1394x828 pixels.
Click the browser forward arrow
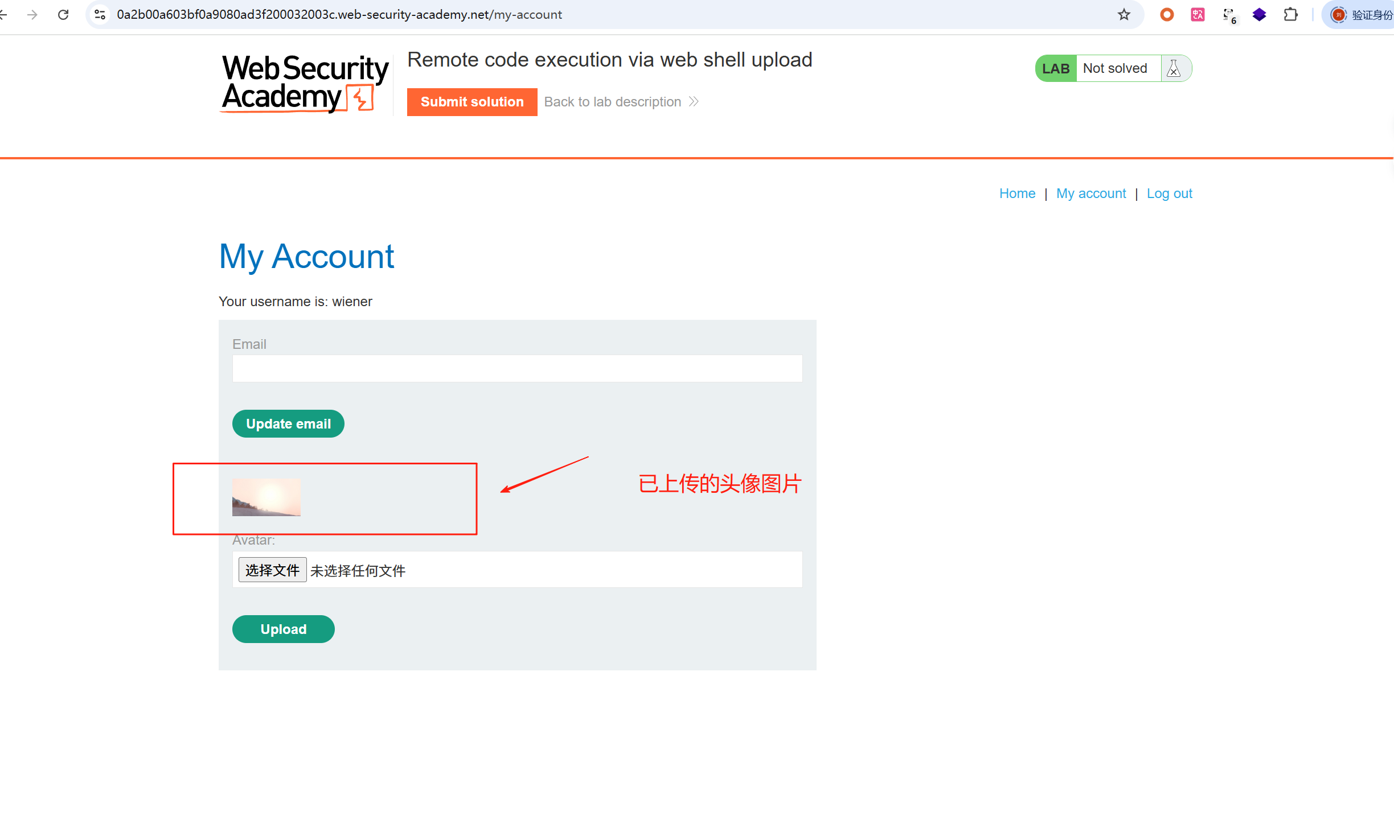[x=32, y=15]
